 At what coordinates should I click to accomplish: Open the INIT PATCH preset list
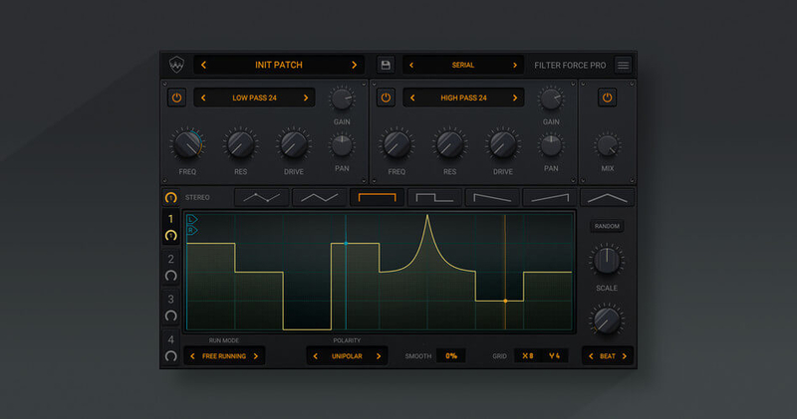[279, 65]
